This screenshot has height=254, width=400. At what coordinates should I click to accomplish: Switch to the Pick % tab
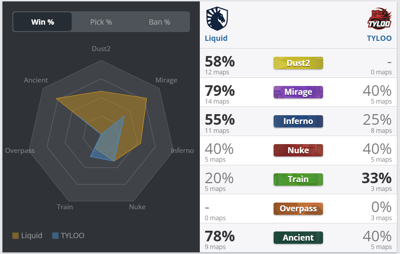[101, 22]
